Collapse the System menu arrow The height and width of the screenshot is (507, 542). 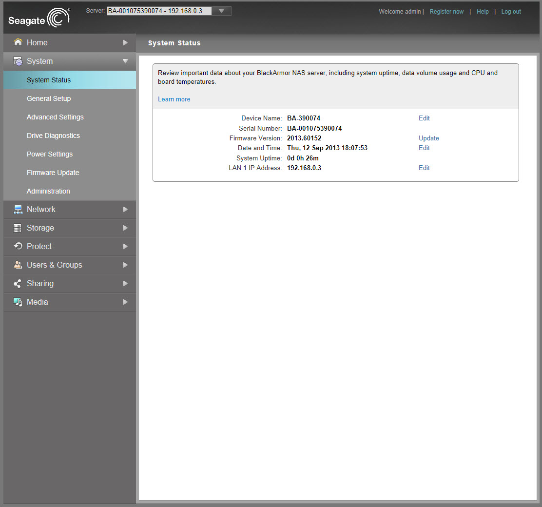125,61
